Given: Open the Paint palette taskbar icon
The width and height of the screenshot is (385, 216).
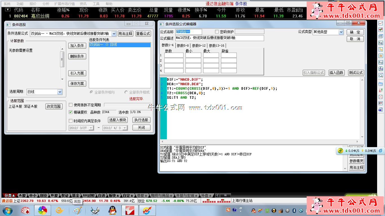Looking at the screenshot, I should coord(77,210).
